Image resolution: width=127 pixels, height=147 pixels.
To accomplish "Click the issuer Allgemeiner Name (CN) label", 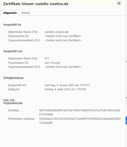I will tap(23, 58).
